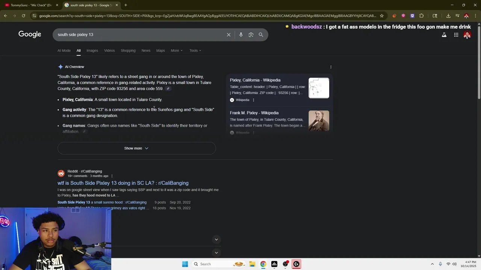The image size is (481, 270).
Task: Open a new browser tab
Action: tap(126, 5)
